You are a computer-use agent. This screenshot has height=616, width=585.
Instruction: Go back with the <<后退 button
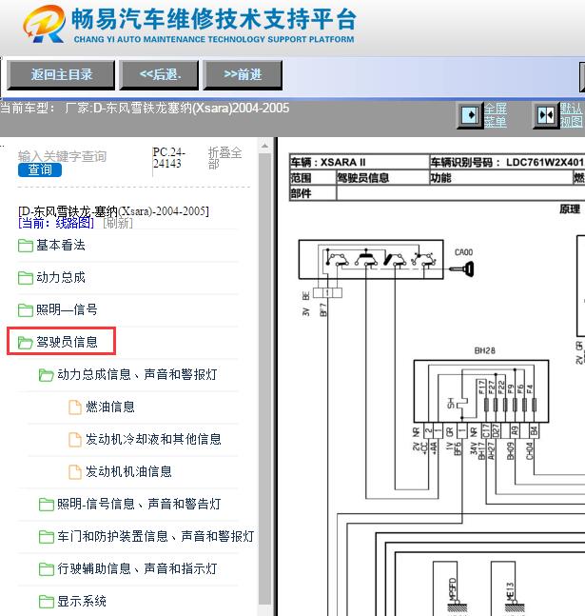point(159,74)
